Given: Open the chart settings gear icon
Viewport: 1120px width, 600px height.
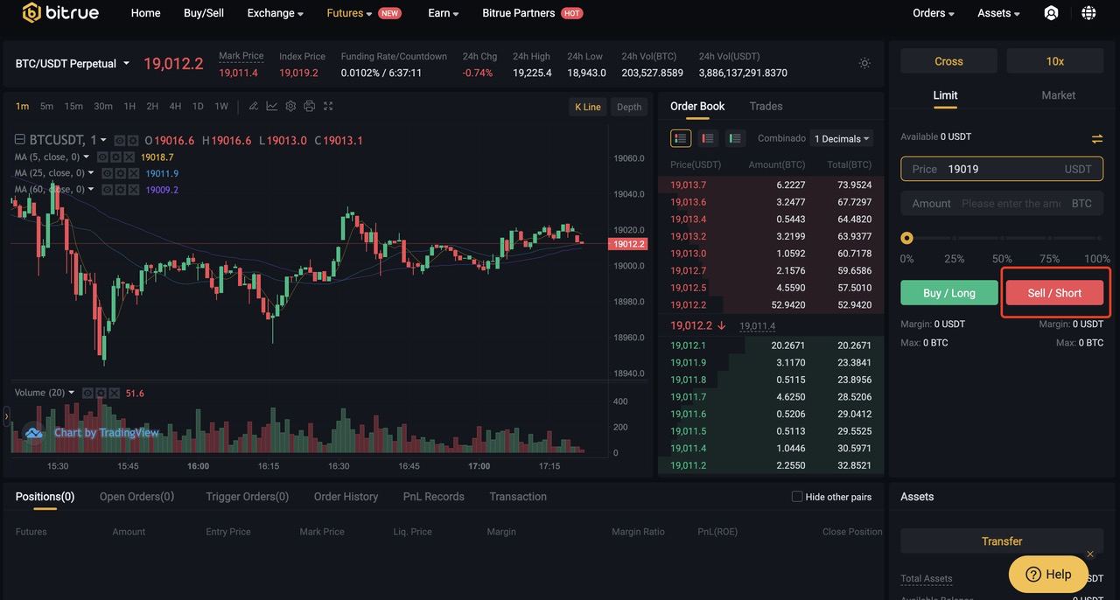Looking at the screenshot, I should click(x=290, y=106).
